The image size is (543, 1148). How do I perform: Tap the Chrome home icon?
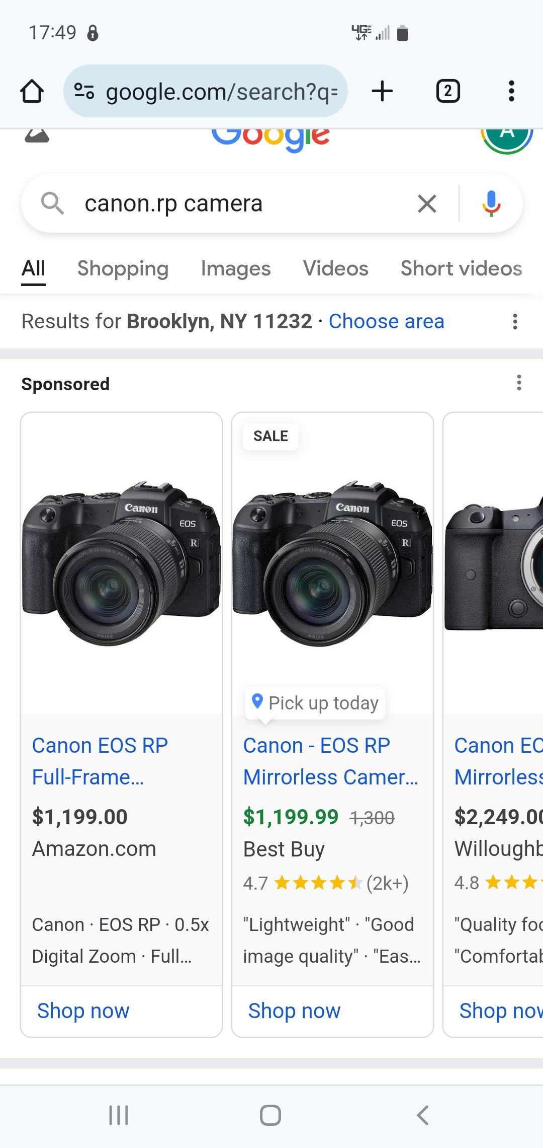(x=32, y=91)
